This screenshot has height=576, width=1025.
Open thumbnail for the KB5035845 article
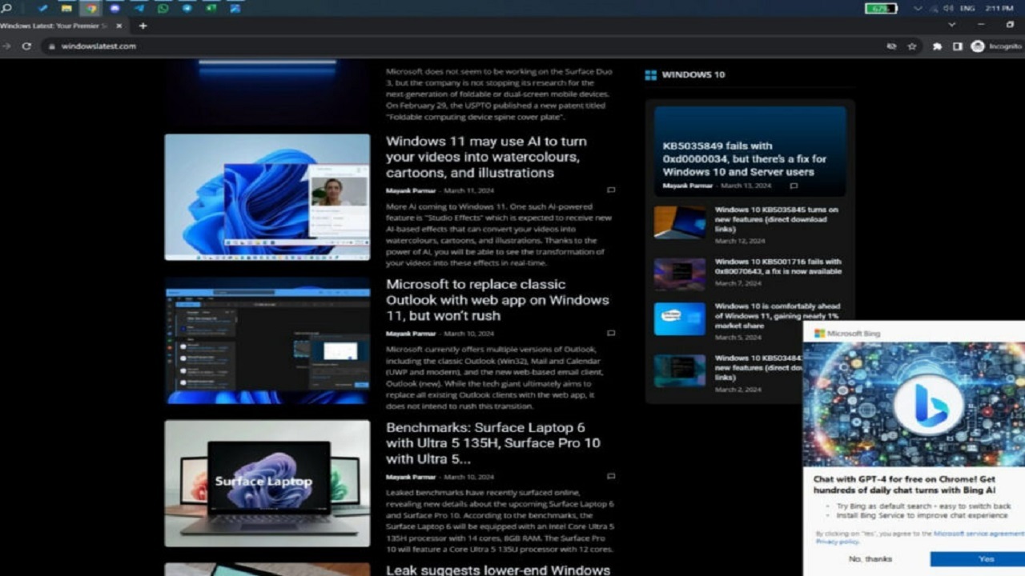pos(680,222)
